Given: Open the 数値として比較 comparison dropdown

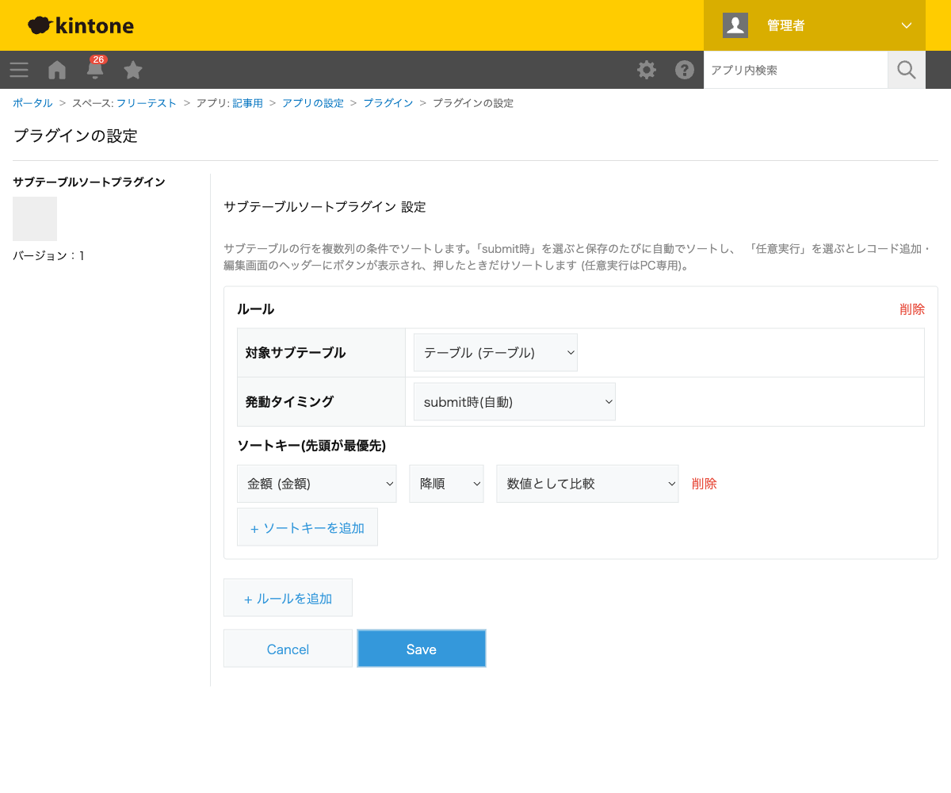Looking at the screenshot, I should pos(587,484).
